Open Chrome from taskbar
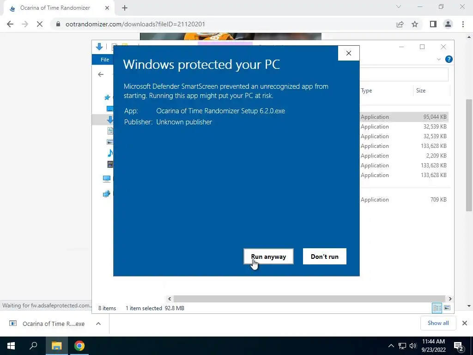The image size is (473, 355). [79, 346]
